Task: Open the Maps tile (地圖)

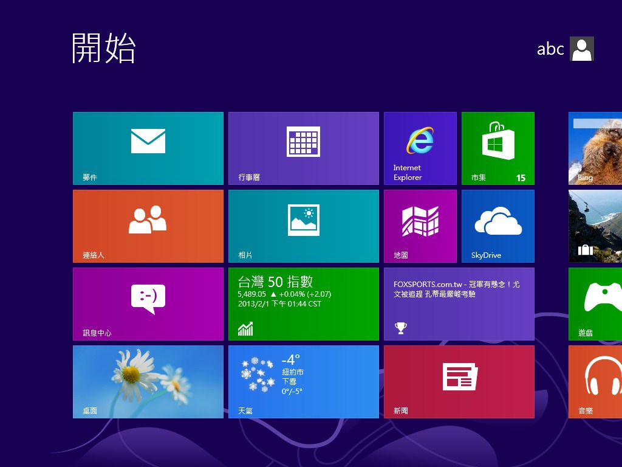Action: [420, 226]
